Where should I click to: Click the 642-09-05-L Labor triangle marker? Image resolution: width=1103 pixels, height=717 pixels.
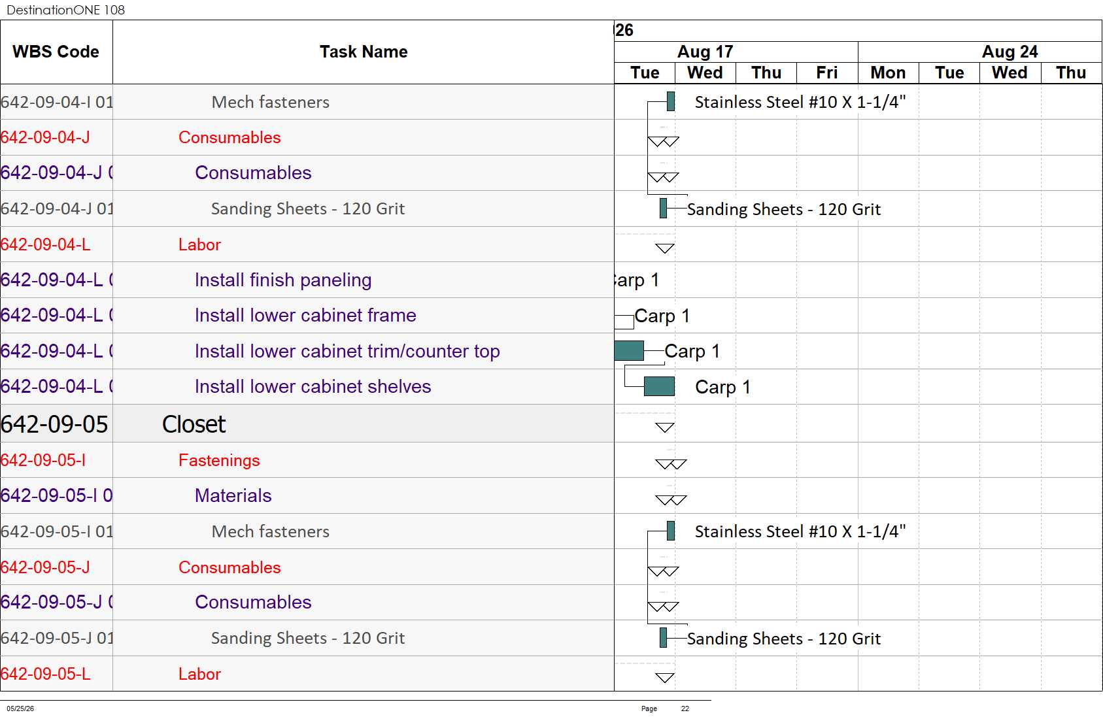(x=665, y=678)
